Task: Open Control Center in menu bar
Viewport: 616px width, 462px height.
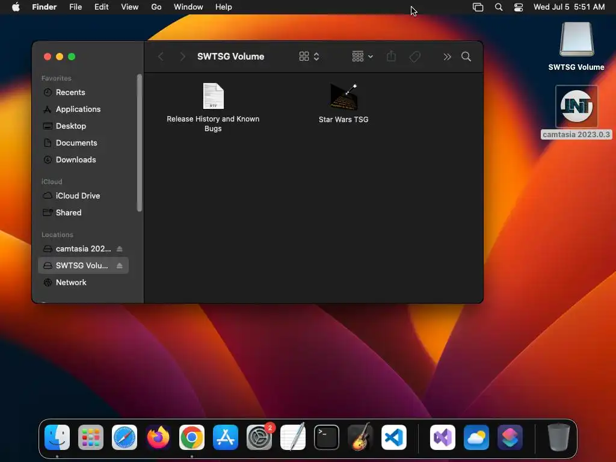Action: coord(519,7)
